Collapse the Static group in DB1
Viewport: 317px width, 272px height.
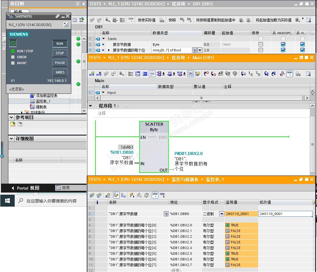[x=103, y=39]
